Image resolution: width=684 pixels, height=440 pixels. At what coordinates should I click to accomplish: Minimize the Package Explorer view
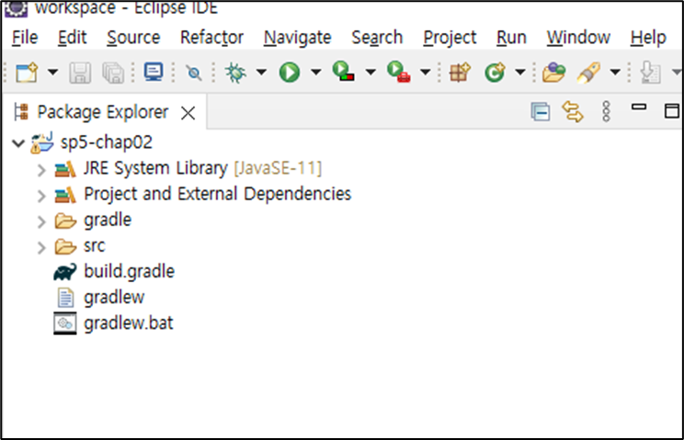pos(639,107)
